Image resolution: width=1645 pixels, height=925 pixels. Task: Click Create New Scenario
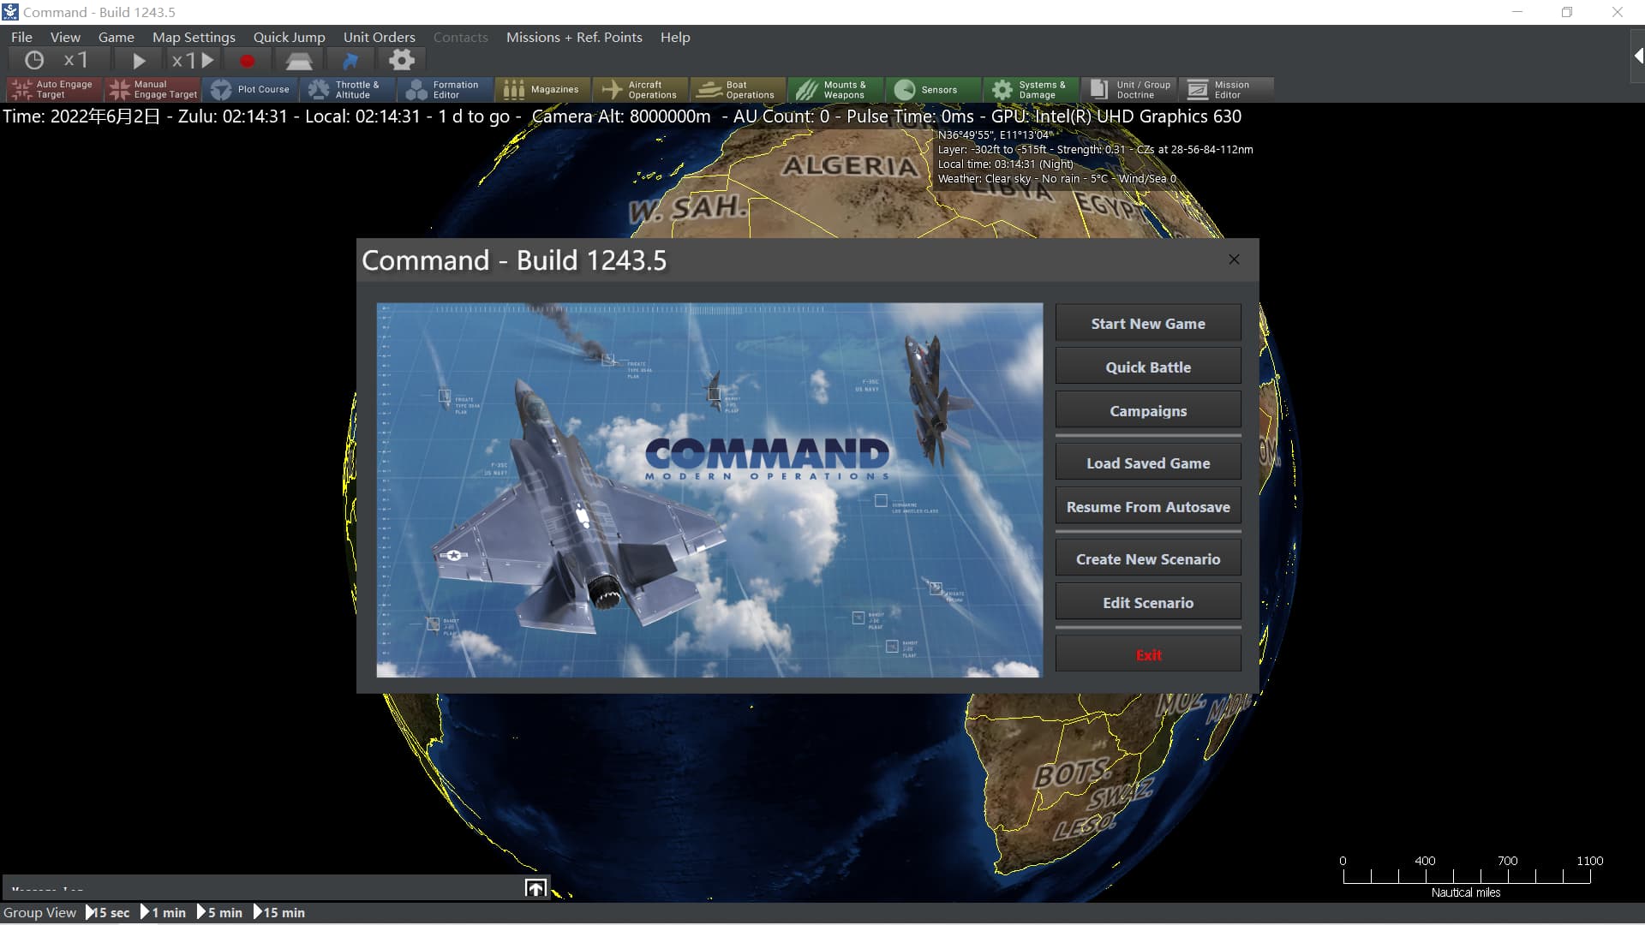point(1148,558)
